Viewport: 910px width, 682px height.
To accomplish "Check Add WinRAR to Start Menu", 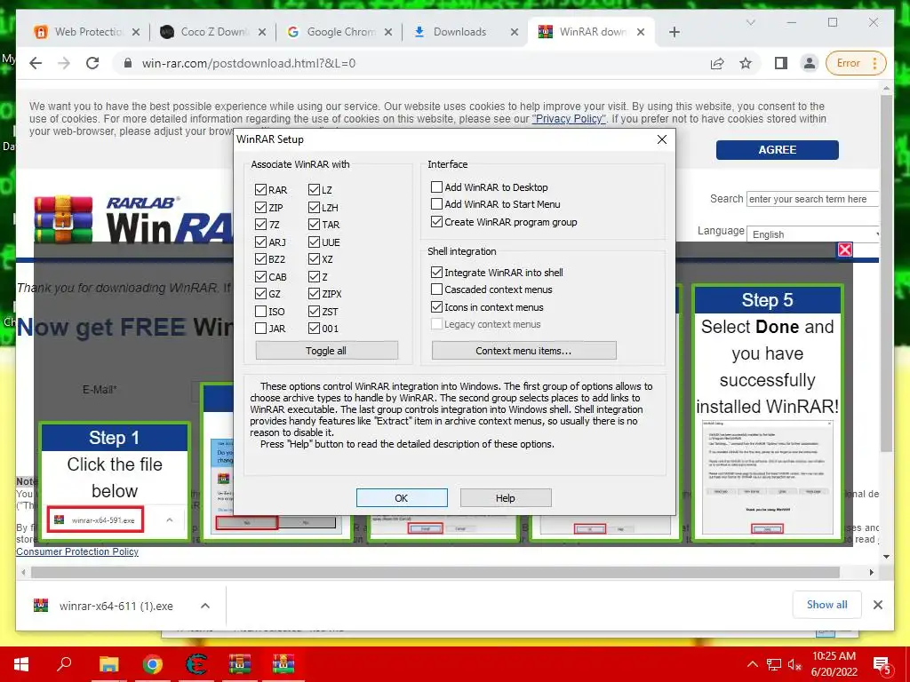I will [x=436, y=204].
